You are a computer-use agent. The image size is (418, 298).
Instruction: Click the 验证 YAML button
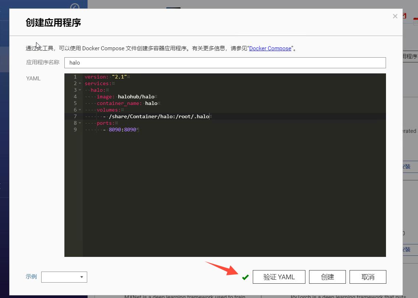pyautogui.click(x=279, y=277)
